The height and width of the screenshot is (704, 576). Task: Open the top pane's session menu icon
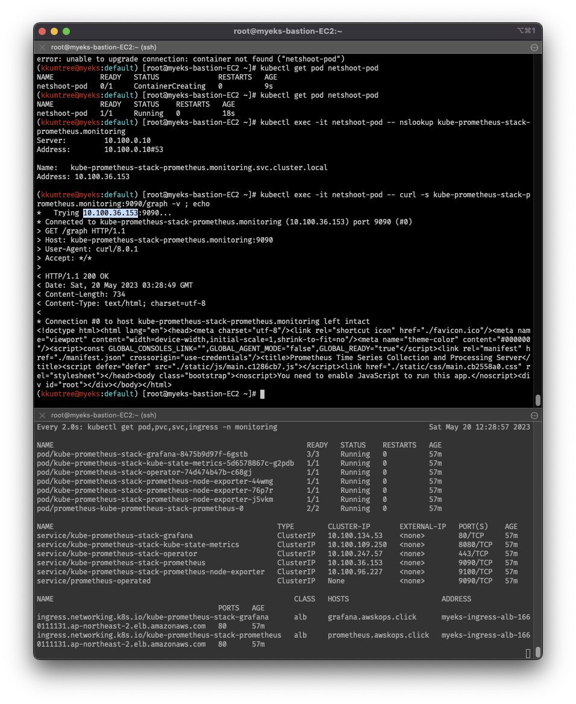(x=534, y=48)
